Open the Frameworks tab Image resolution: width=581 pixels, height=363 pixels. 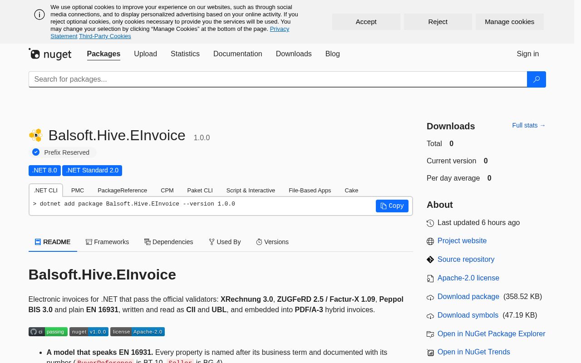point(107,242)
